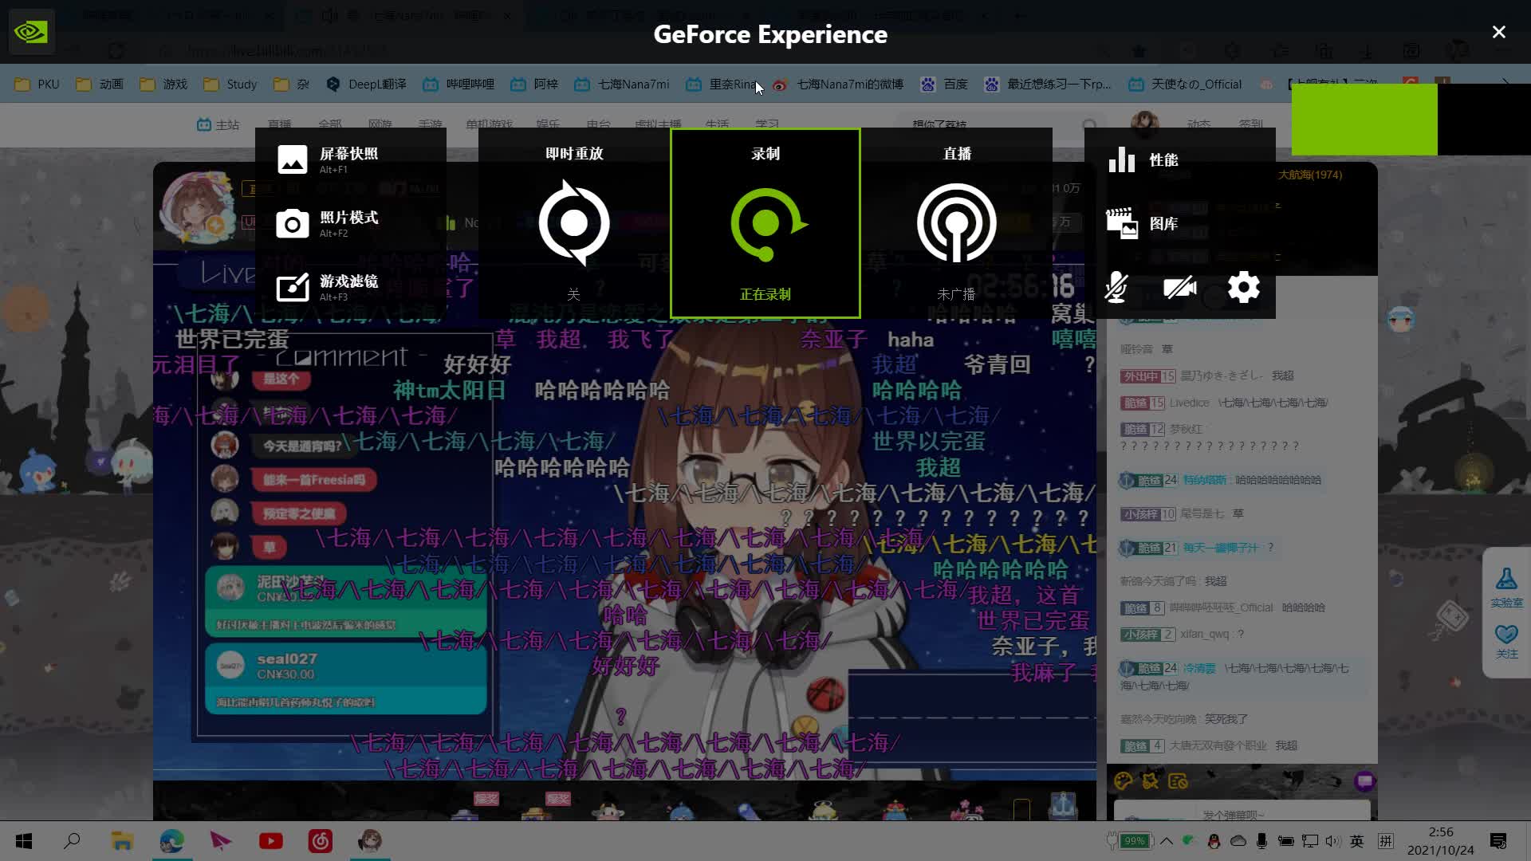1531x861 pixels.
Task: Open the red play-button app on taskbar
Action: (270, 841)
